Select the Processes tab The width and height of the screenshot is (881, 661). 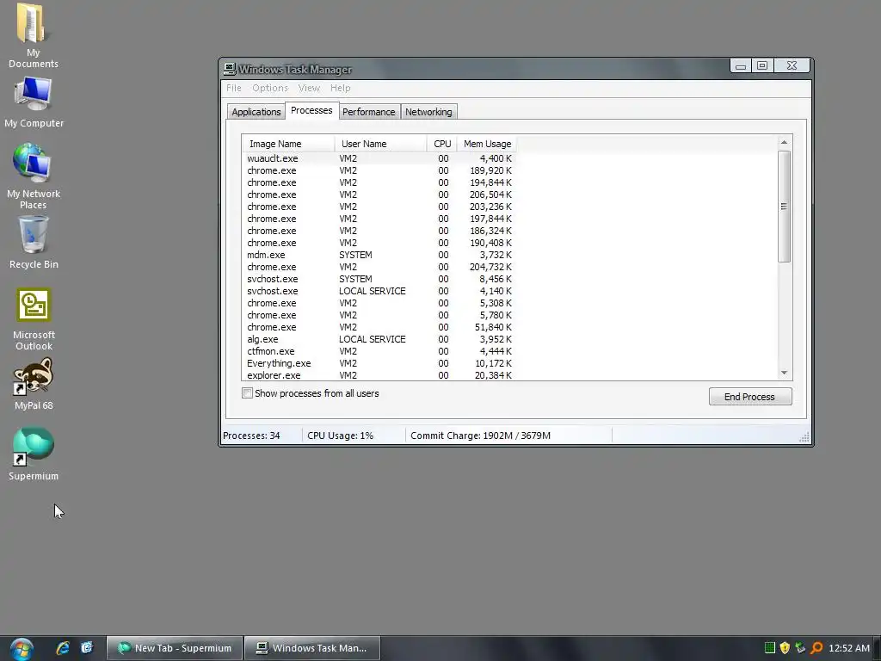[x=311, y=111]
